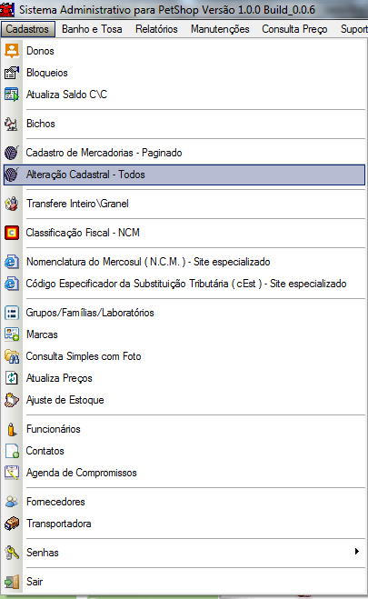Image resolution: width=368 pixels, height=599 pixels.
Task: Click the Marcas icon
Action: pyautogui.click(x=12, y=334)
